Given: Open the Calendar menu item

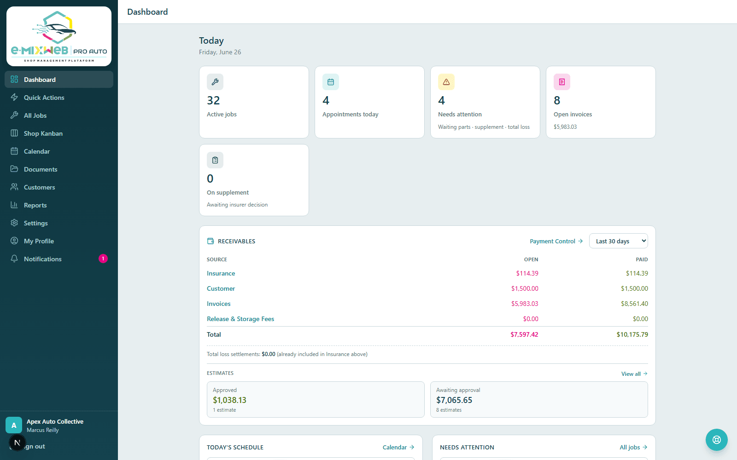Looking at the screenshot, I should [59, 151].
